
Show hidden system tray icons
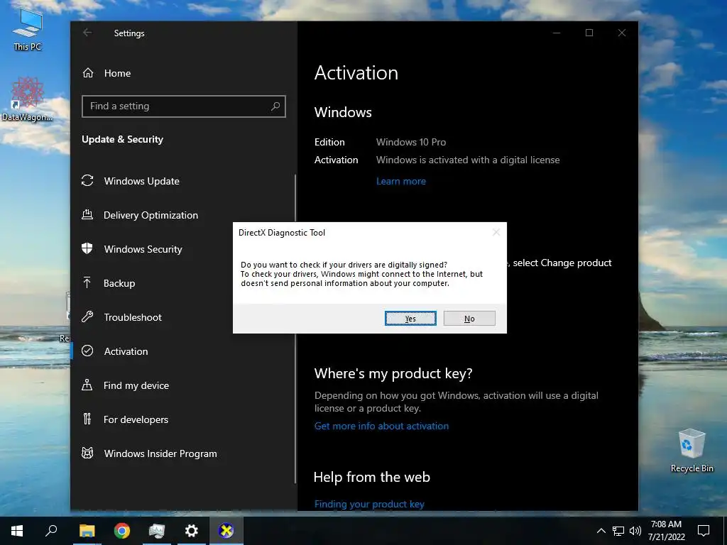[601, 531]
